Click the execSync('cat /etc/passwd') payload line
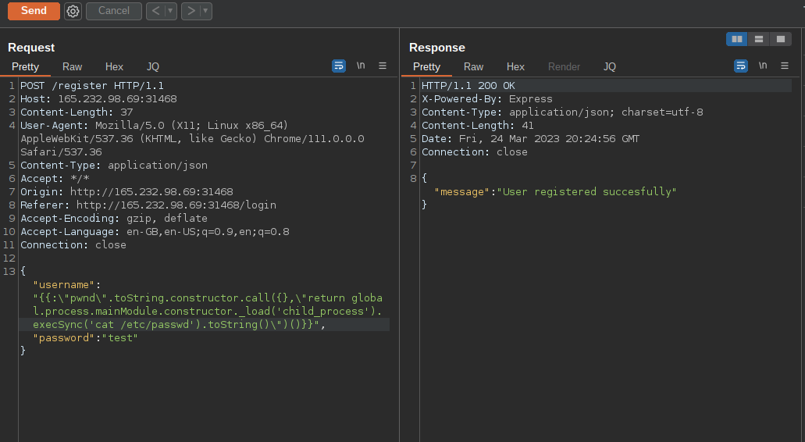 coord(179,324)
